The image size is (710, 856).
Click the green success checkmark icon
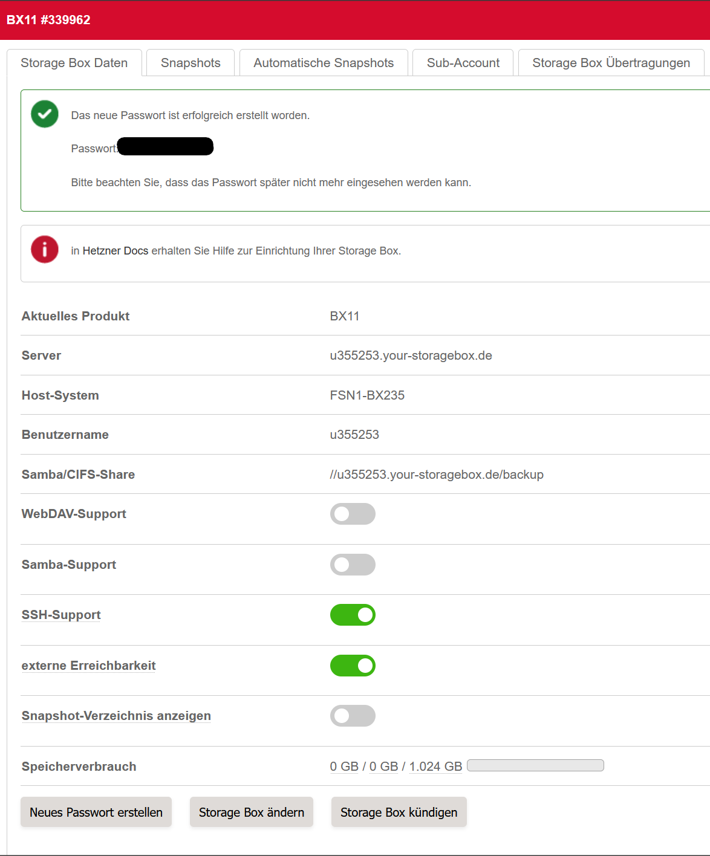[x=45, y=114]
